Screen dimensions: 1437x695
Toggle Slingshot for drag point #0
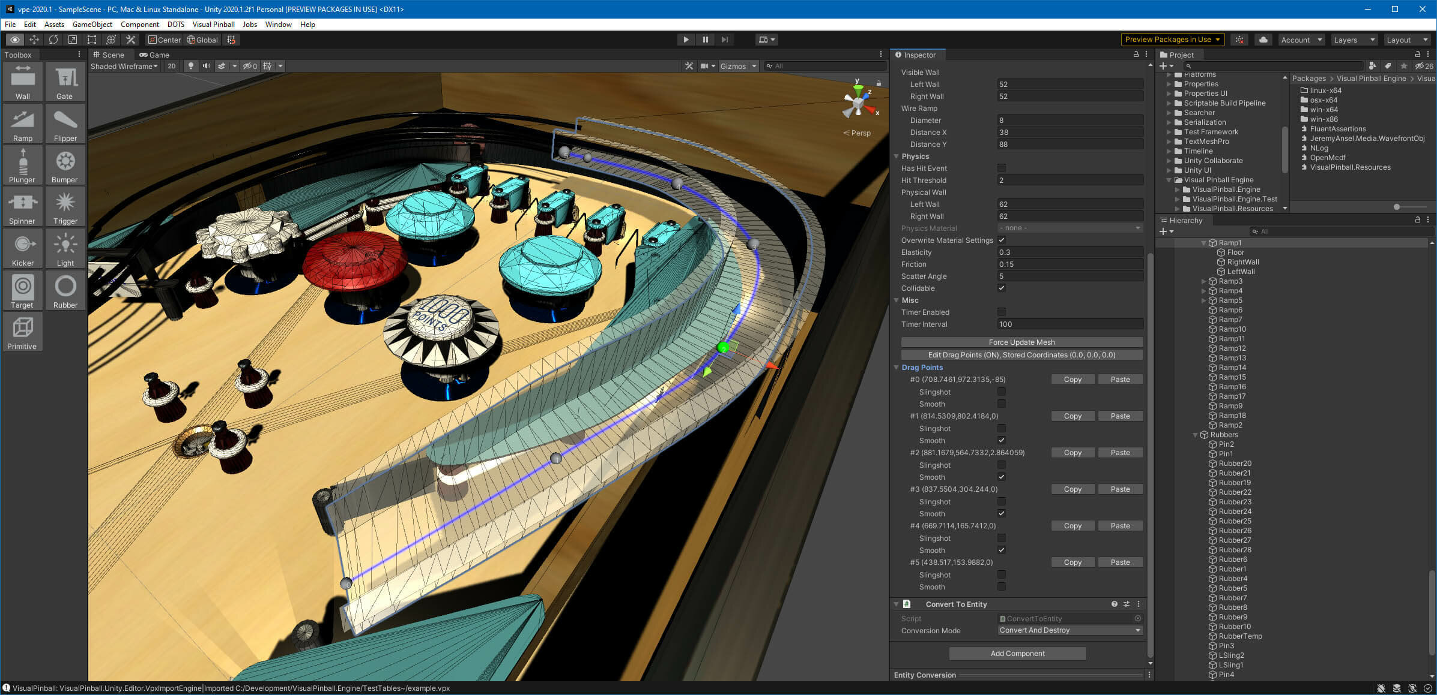click(1002, 392)
